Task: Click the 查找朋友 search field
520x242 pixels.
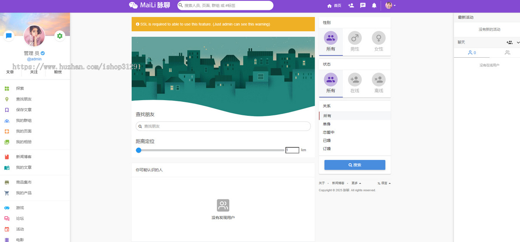Action: click(x=223, y=126)
